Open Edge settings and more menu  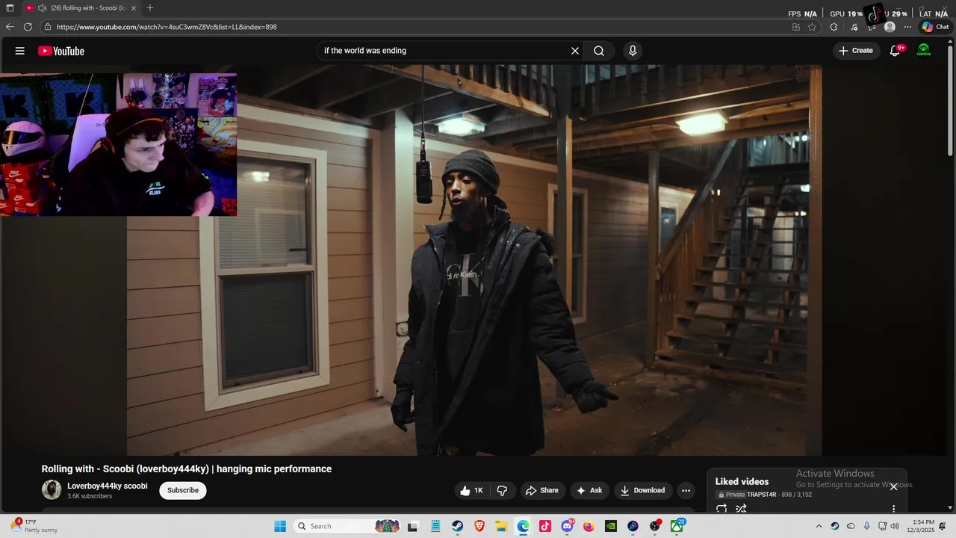tap(908, 27)
